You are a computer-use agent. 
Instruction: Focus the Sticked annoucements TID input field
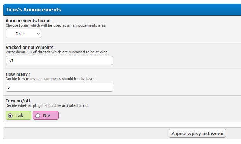[x=59, y=60]
